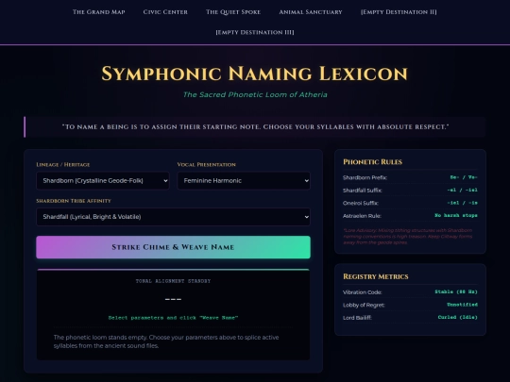Viewport: 510px width, 382px height.
Task: Visit the Animal Sanctuary link
Action: 311,12
